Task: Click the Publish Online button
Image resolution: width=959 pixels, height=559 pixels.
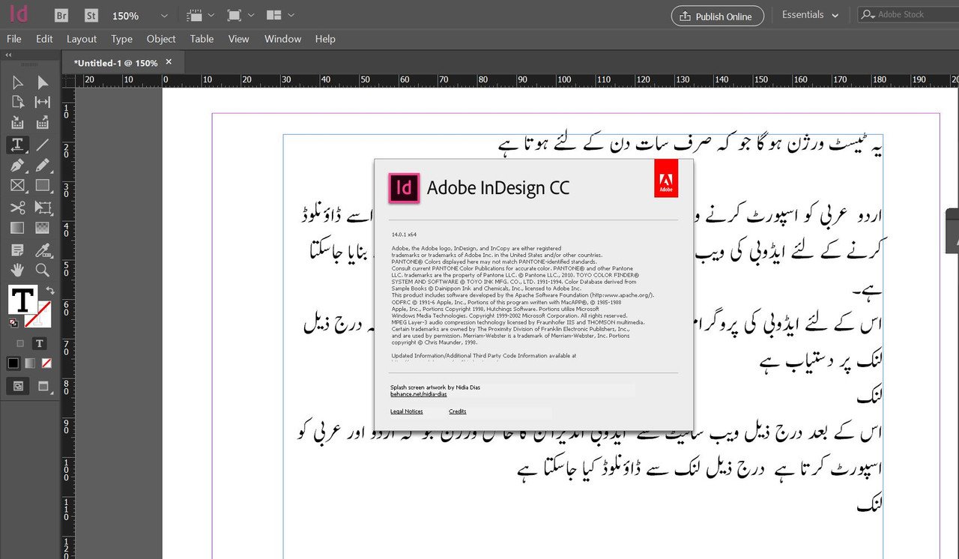Action: click(x=717, y=16)
